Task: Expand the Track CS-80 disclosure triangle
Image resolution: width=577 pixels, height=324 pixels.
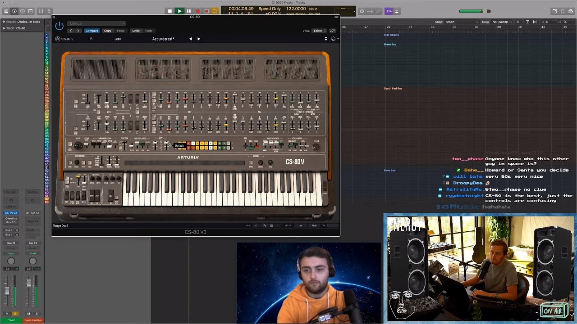Action: click(x=4, y=28)
